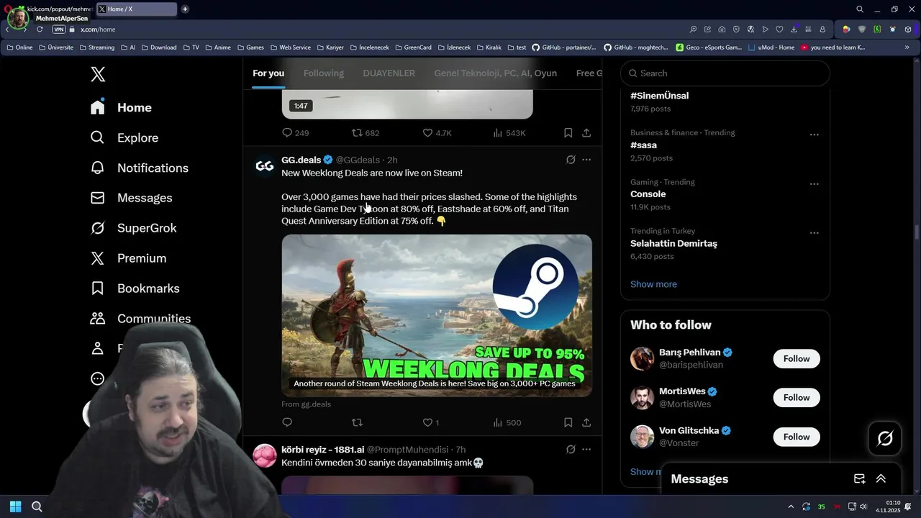Image resolution: width=921 pixels, height=518 pixels.
Task: Open the Games bookmarks folder
Action: click(250, 47)
